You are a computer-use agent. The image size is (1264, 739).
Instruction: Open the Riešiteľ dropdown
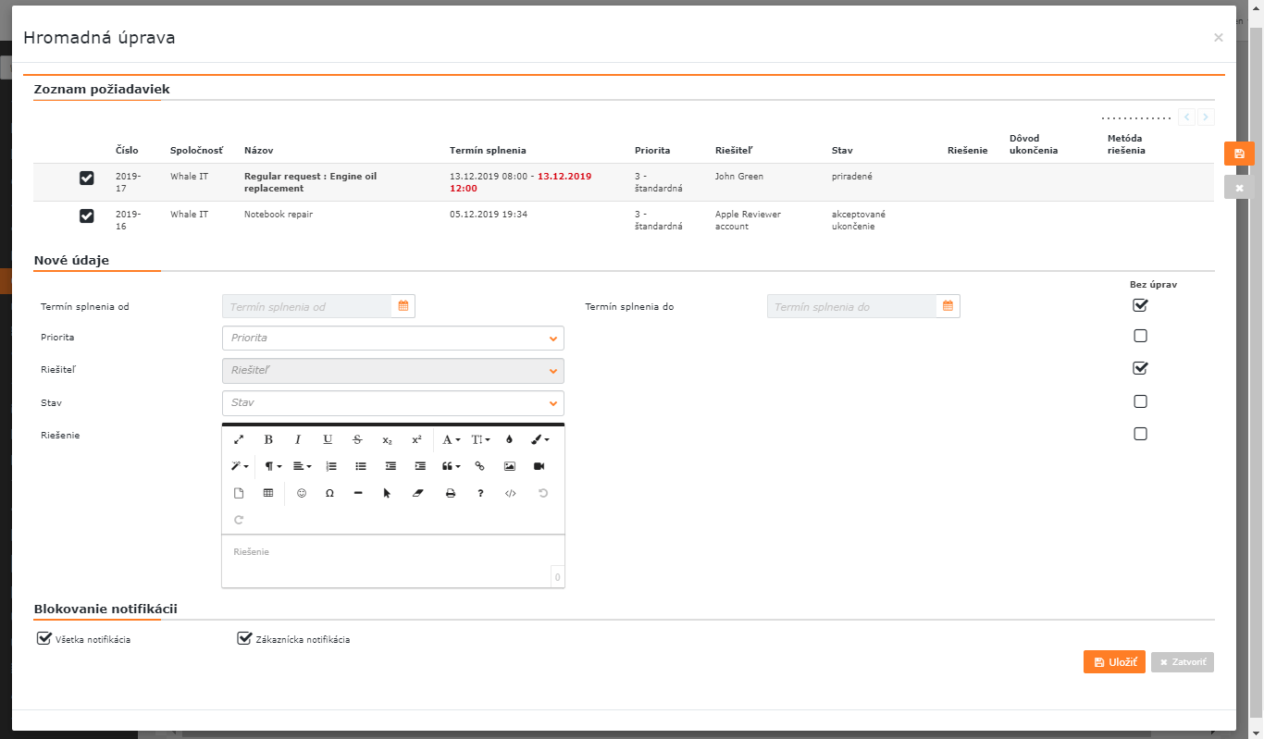click(393, 371)
